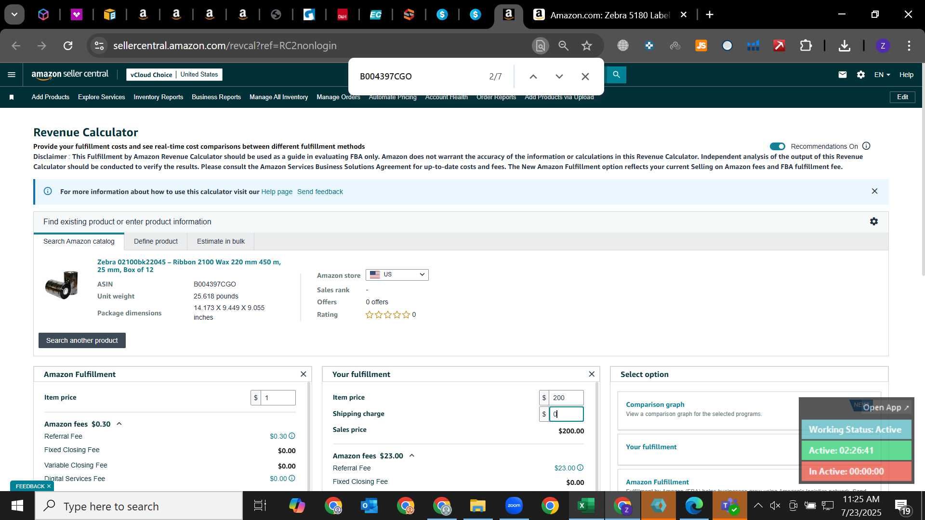Open File Explorer from the taskbar
Image resolution: width=925 pixels, height=520 pixels.
(477, 506)
